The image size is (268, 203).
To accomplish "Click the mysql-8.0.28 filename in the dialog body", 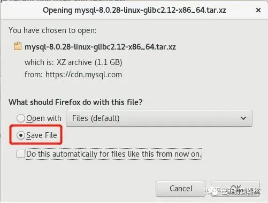I will [100, 47].
